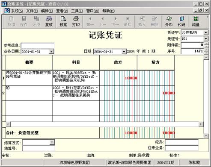Image resolution: width=211 pixels, height=167 pixels.
Task: Click 合计: 负壹佰元整 total text
Action: pyautogui.click(x=22, y=133)
